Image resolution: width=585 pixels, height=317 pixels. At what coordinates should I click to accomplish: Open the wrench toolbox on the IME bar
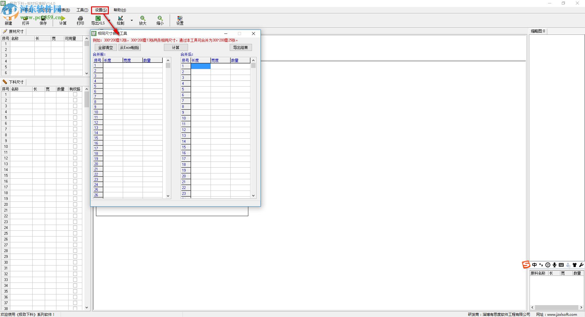(581, 265)
